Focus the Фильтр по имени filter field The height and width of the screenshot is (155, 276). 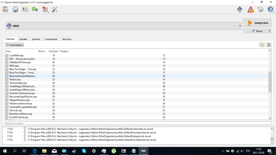(138, 123)
